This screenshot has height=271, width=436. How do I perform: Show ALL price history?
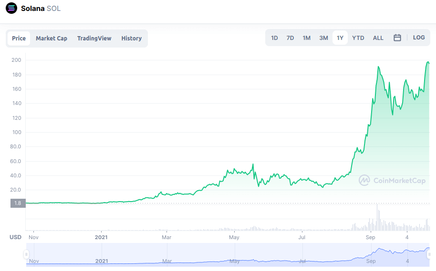tap(378, 38)
